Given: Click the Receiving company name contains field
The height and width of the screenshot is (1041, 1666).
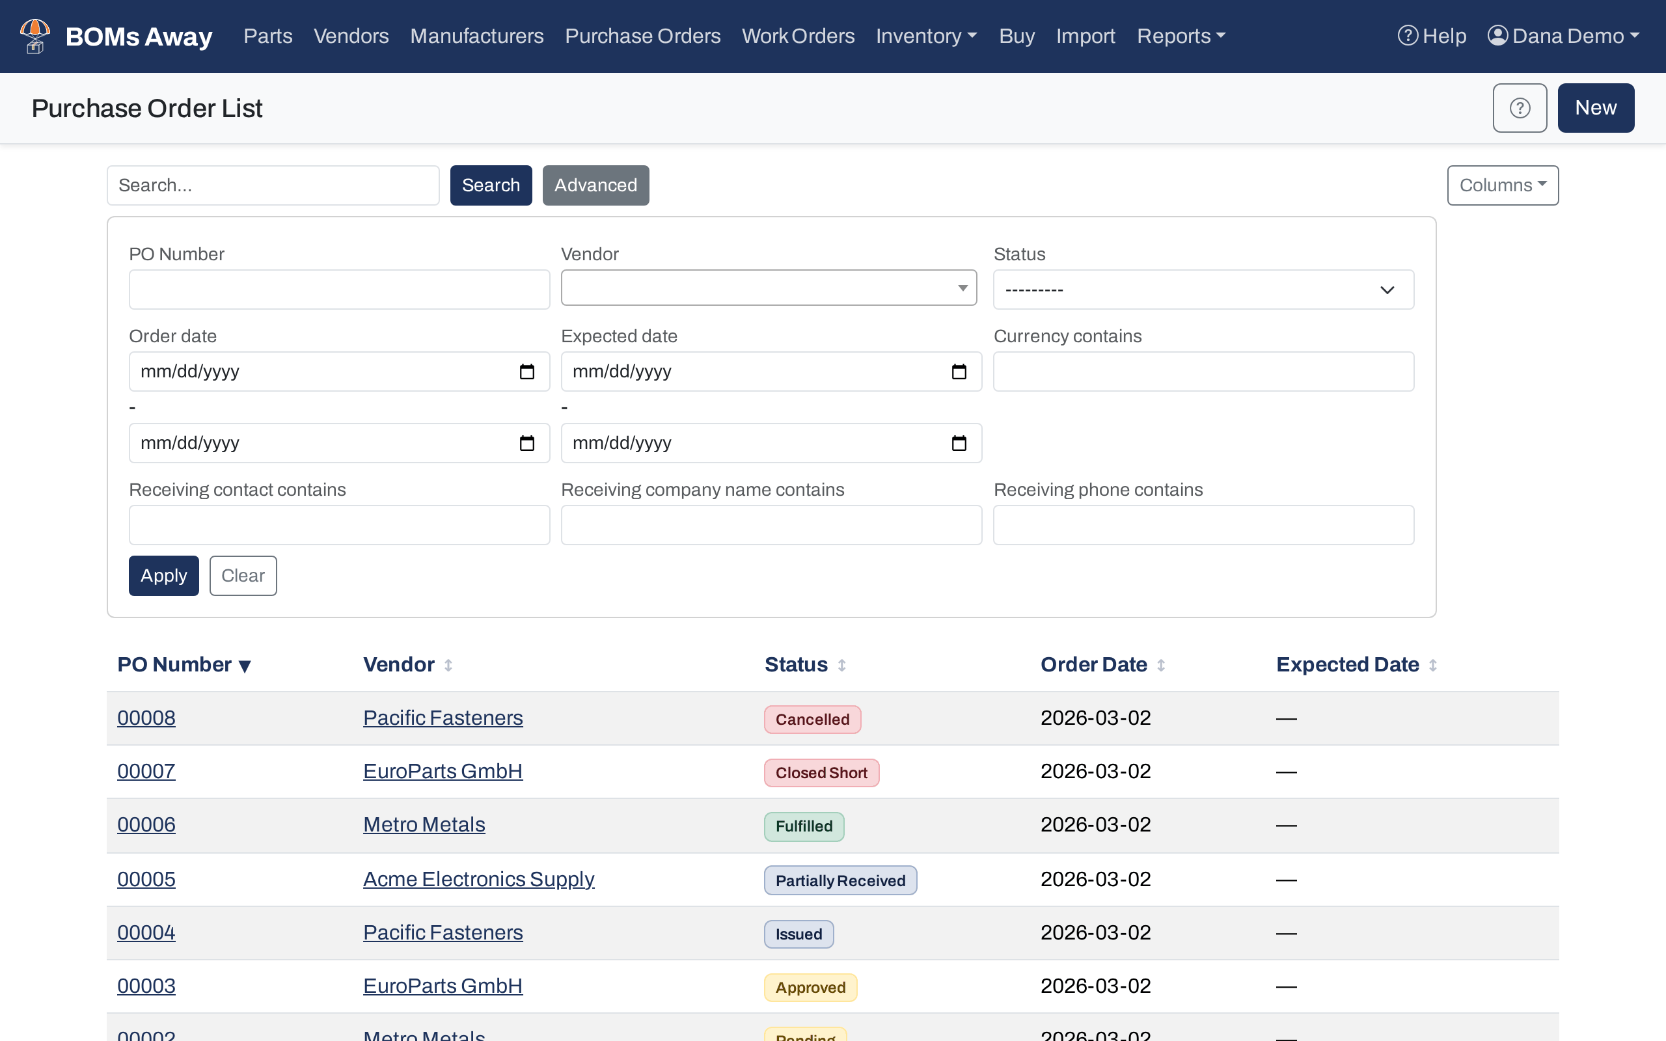Looking at the screenshot, I should pos(771,525).
